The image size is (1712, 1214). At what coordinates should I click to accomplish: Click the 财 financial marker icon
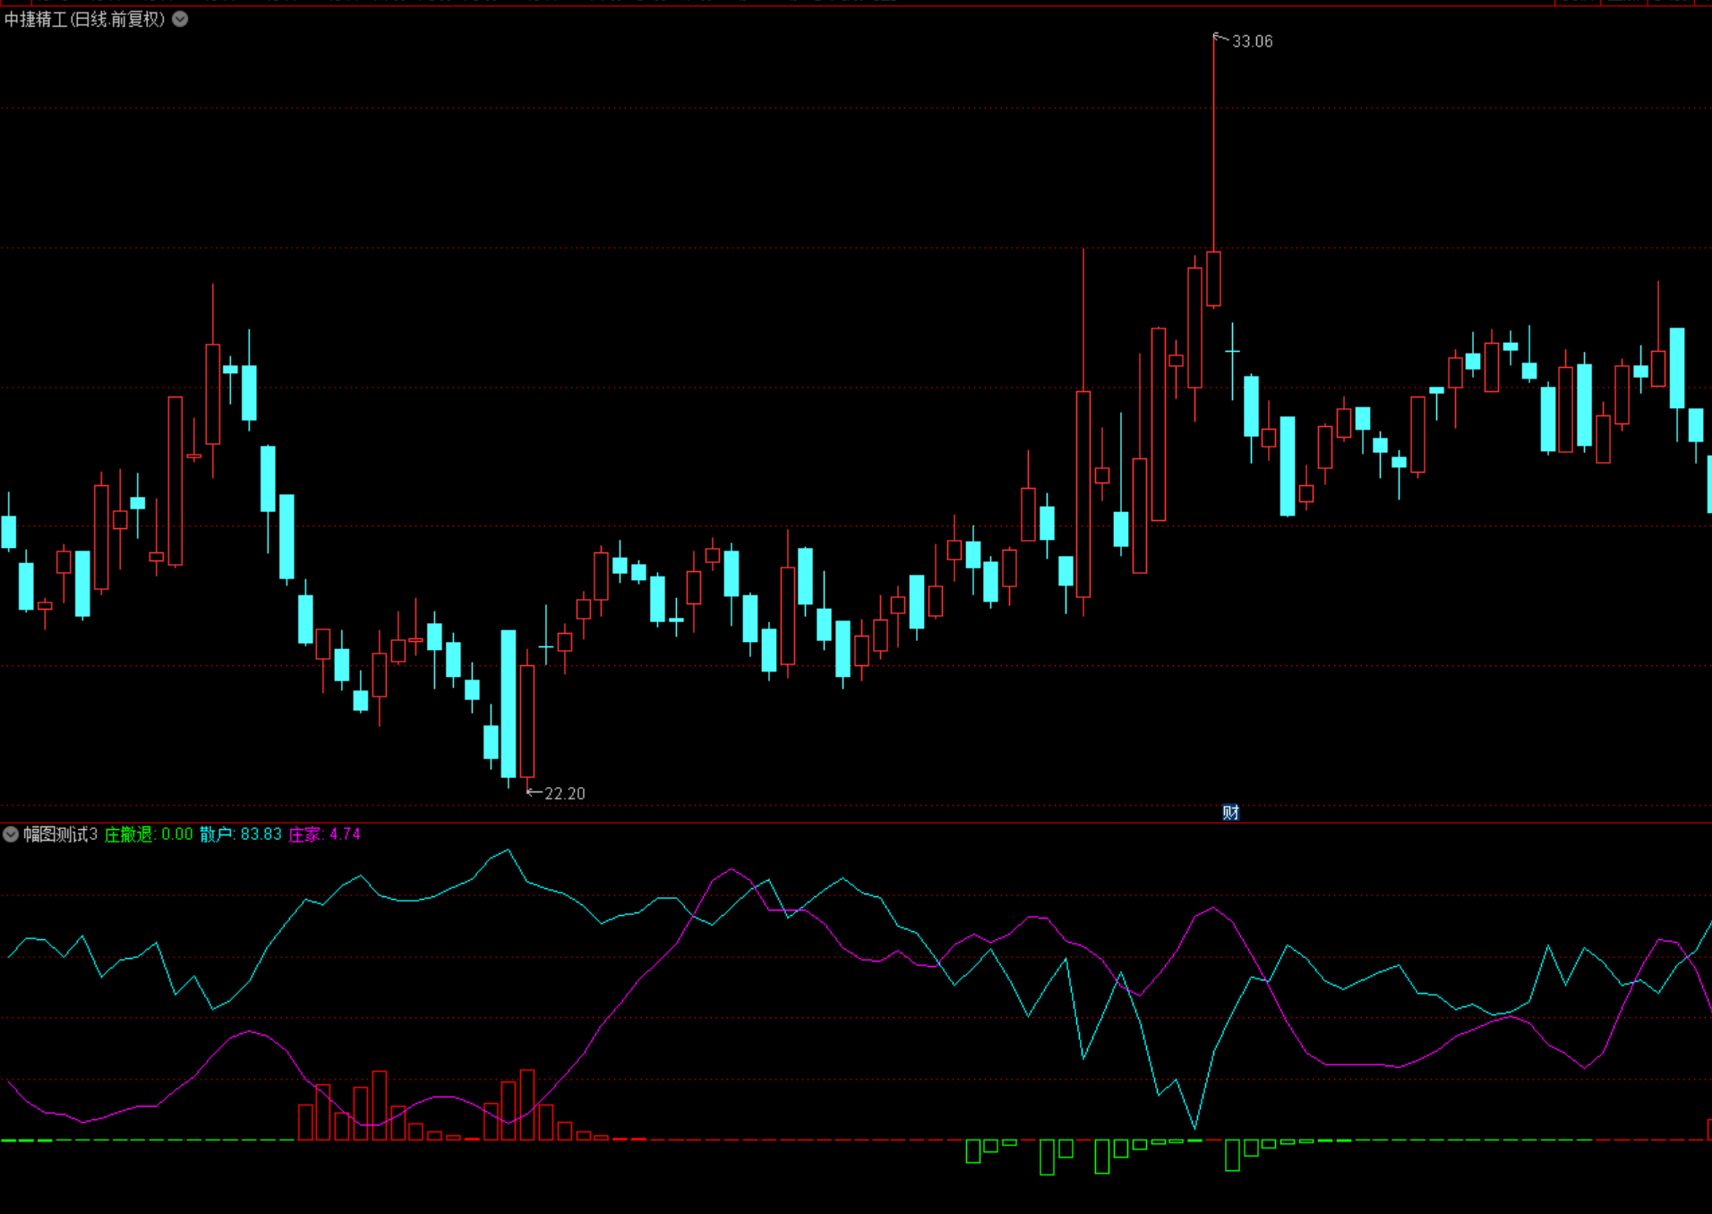click(x=1231, y=812)
